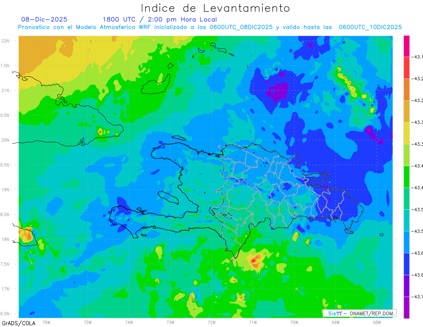Click the "GrADS/COLA" label
The height and width of the screenshot is (327, 423).
(x=19, y=323)
